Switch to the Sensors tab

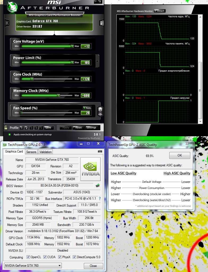click(31, 152)
